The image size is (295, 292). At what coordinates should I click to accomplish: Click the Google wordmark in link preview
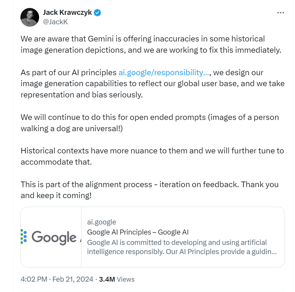click(x=54, y=237)
